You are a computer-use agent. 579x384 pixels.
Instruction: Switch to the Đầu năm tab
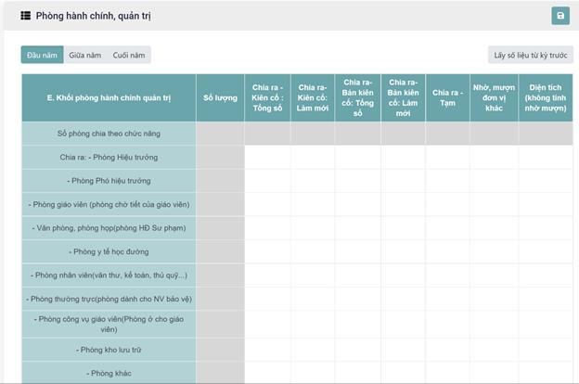click(x=43, y=56)
